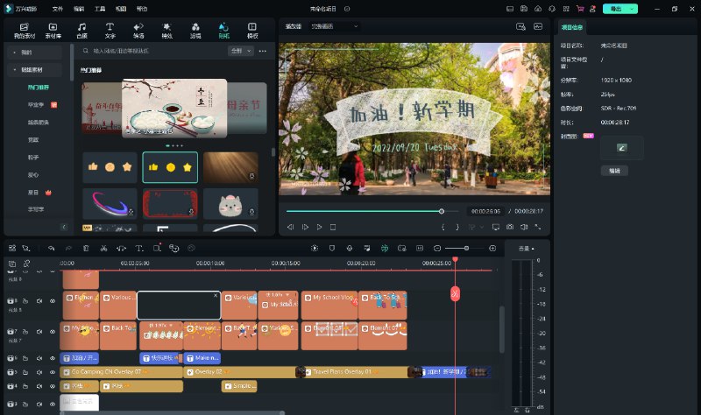Image resolution: width=701 pixels, height=415 pixels.
Task: Mute track 5 using the speaker icon
Action: [39, 372]
